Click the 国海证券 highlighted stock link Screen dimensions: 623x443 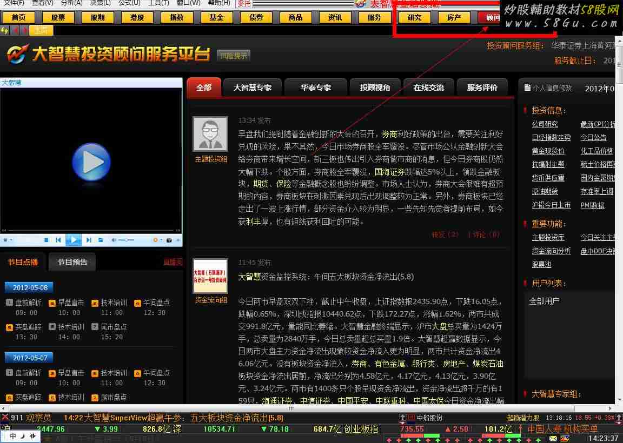pyautogui.click(x=389, y=172)
